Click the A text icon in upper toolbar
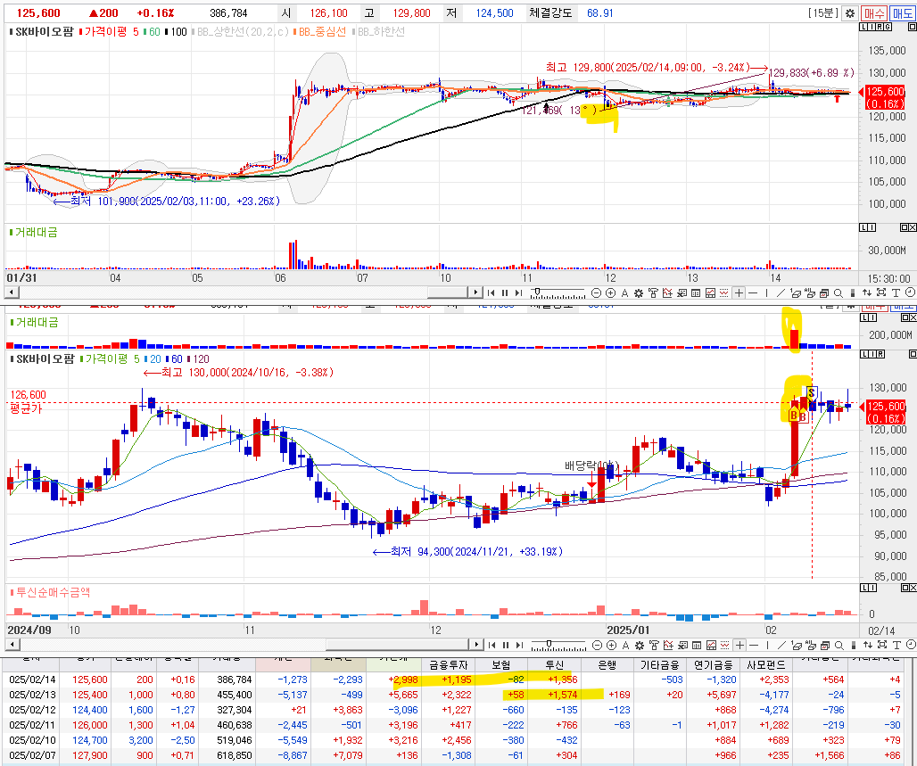Viewport: 917px width, 766px height. (624, 293)
